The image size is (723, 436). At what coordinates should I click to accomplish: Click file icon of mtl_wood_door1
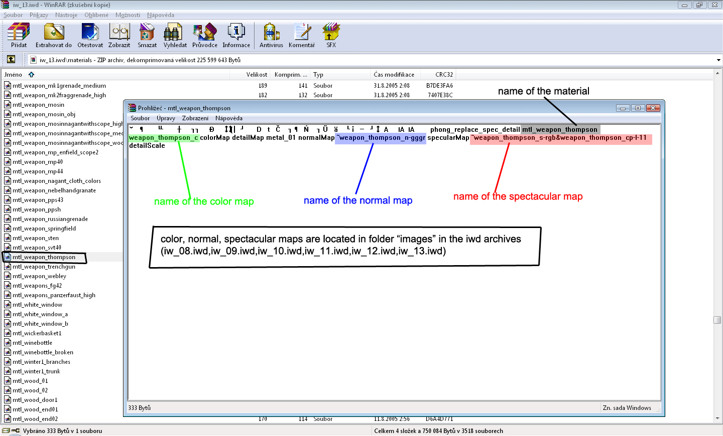(8, 400)
